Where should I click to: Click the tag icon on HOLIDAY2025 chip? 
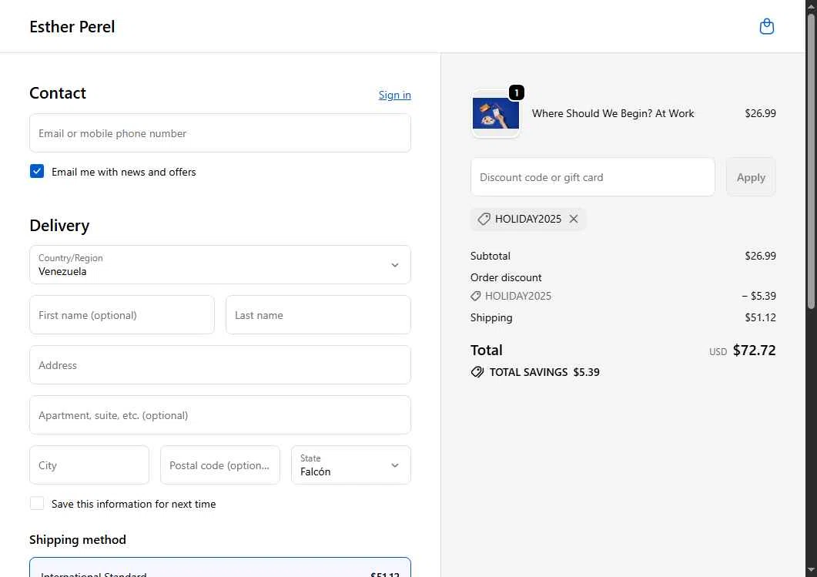point(484,219)
